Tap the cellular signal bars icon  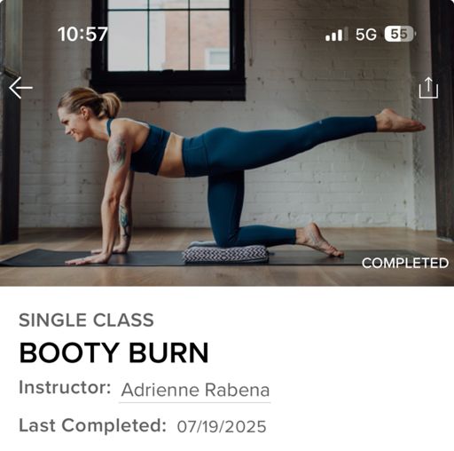pyautogui.click(x=336, y=35)
